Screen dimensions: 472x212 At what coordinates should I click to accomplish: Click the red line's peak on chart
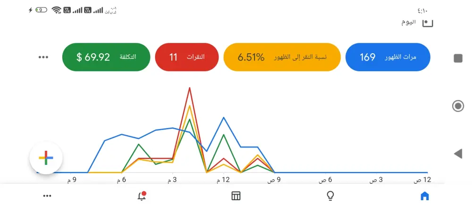tap(189, 88)
